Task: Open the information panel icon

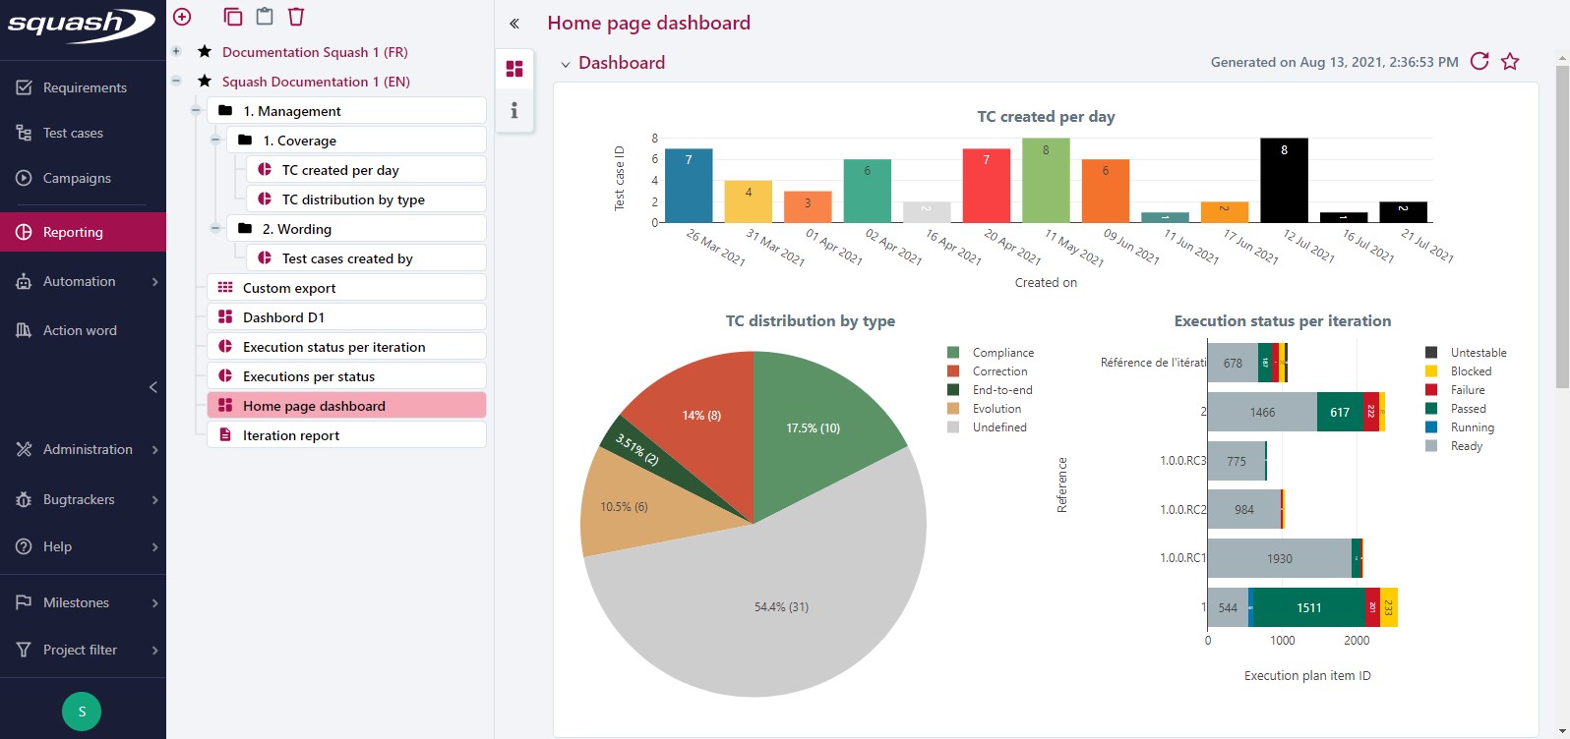Action: pyautogui.click(x=513, y=110)
